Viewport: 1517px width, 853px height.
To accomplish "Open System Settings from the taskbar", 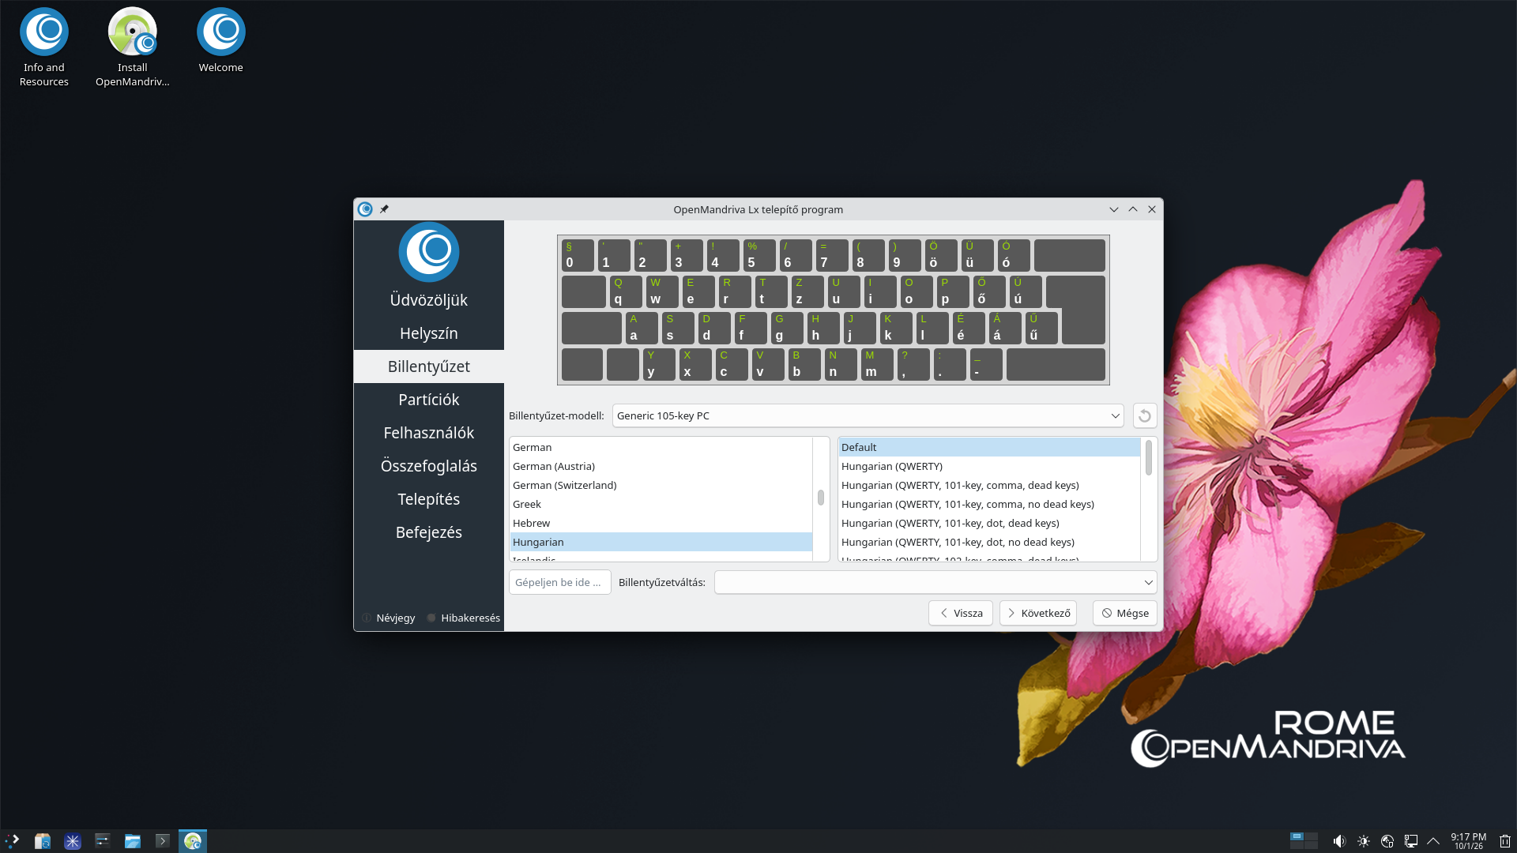I will [102, 841].
